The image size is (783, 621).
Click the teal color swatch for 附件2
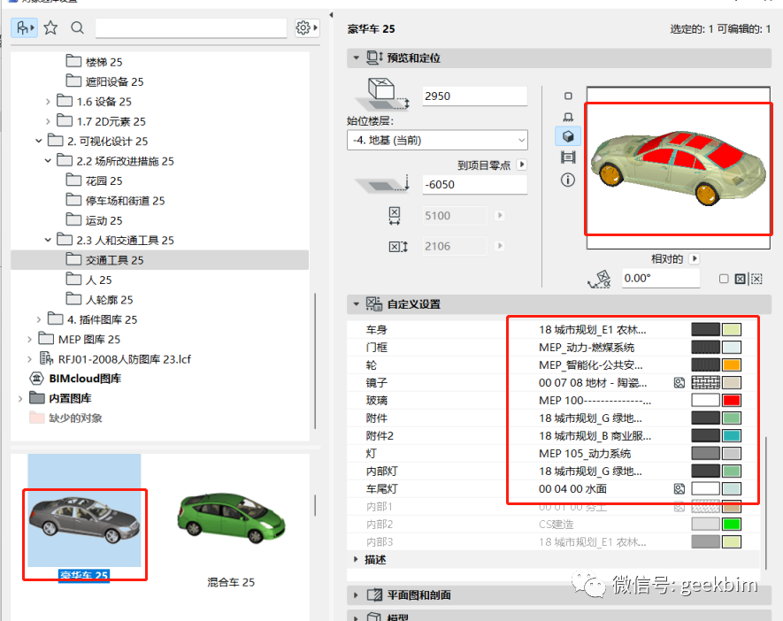[x=732, y=436]
